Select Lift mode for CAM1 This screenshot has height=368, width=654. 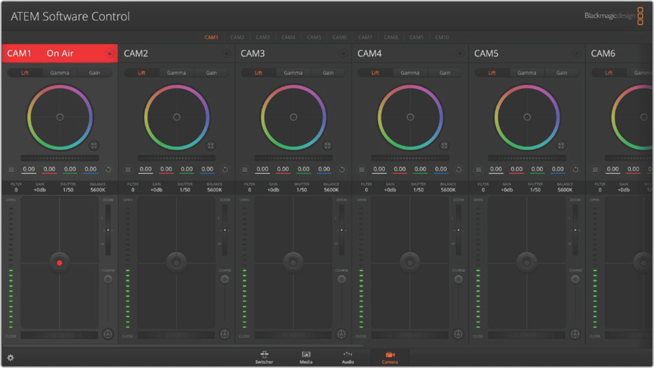pos(25,73)
